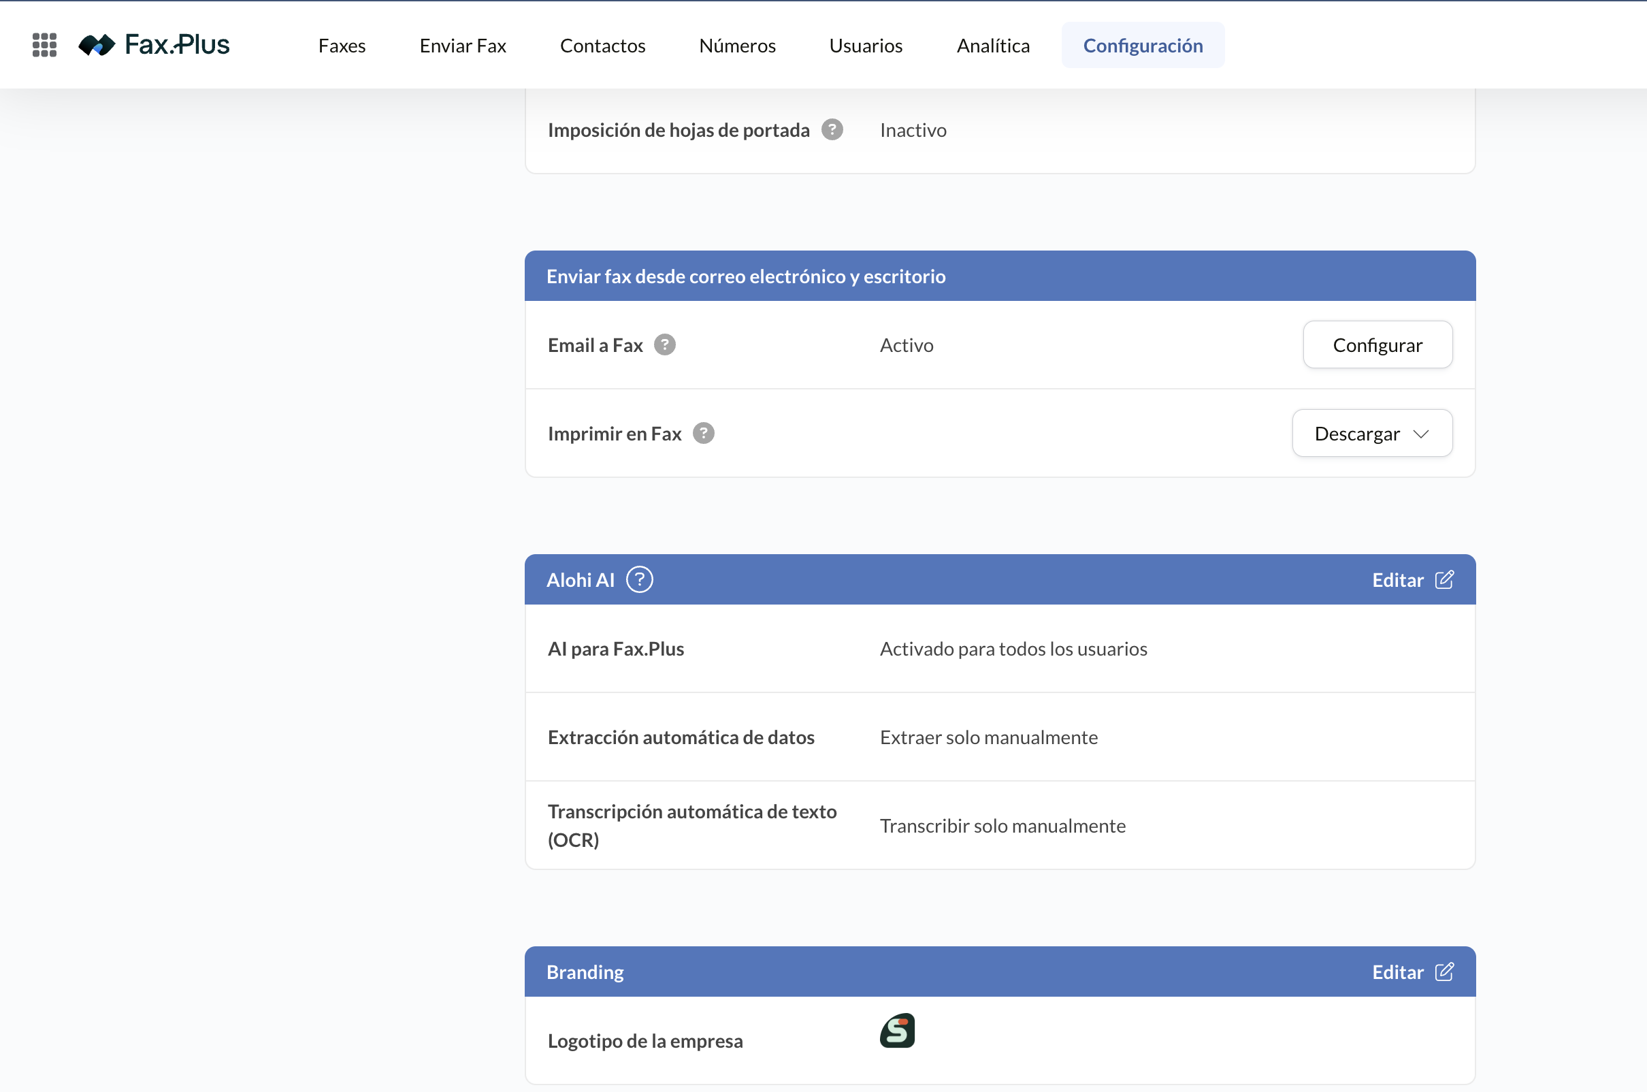This screenshot has width=1647, height=1092.
Task: Click the pencil edit icon in Branding header
Action: [x=1444, y=971]
